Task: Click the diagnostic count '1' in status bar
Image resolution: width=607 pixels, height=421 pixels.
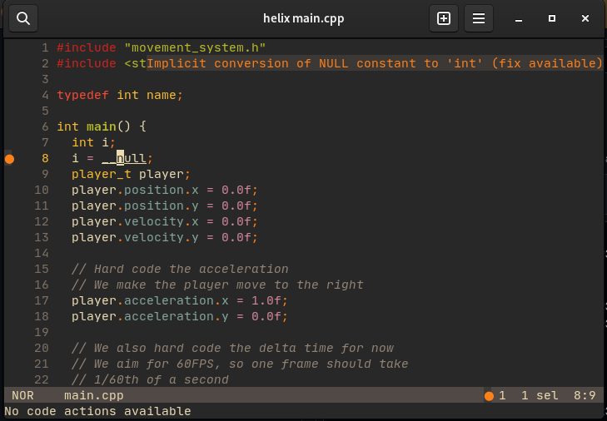Action: click(x=502, y=395)
